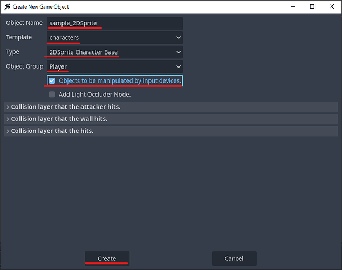Open the Type dropdown showing 2DSprite Character Base
The image size is (342, 270).
tap(115, 52)
